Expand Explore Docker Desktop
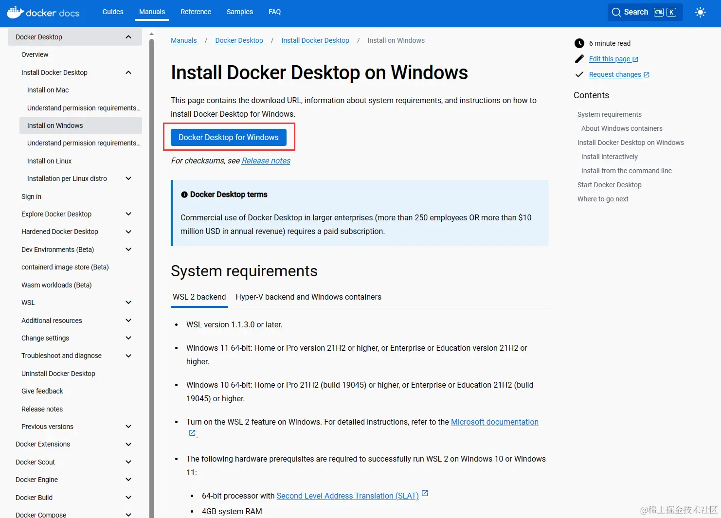The image size is (721, 518). (128, 214)
